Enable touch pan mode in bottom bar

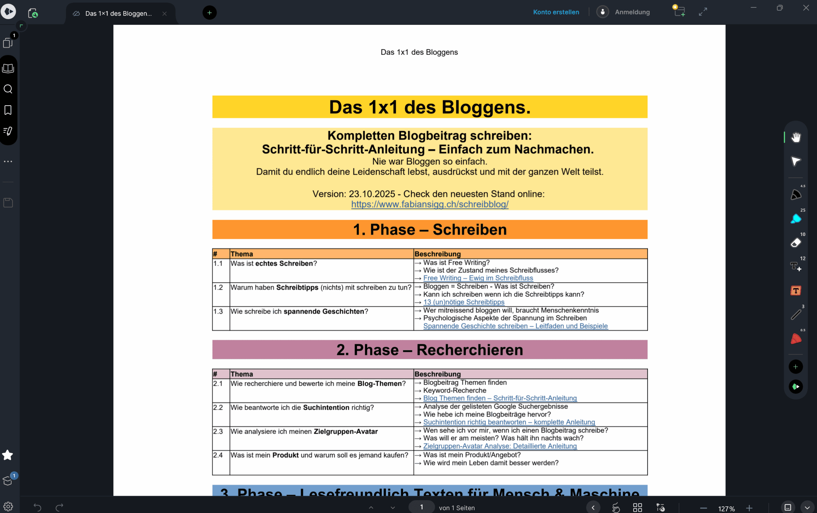pyautogui.click(x=616, y=507)
